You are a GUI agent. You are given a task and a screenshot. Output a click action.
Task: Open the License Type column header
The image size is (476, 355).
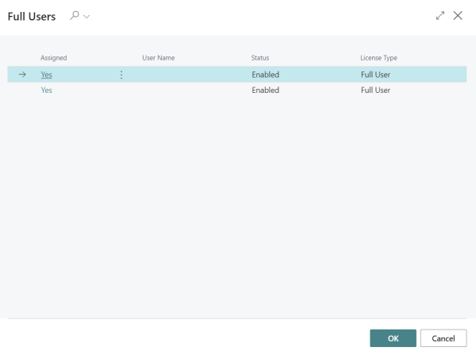tap(378, 58)
